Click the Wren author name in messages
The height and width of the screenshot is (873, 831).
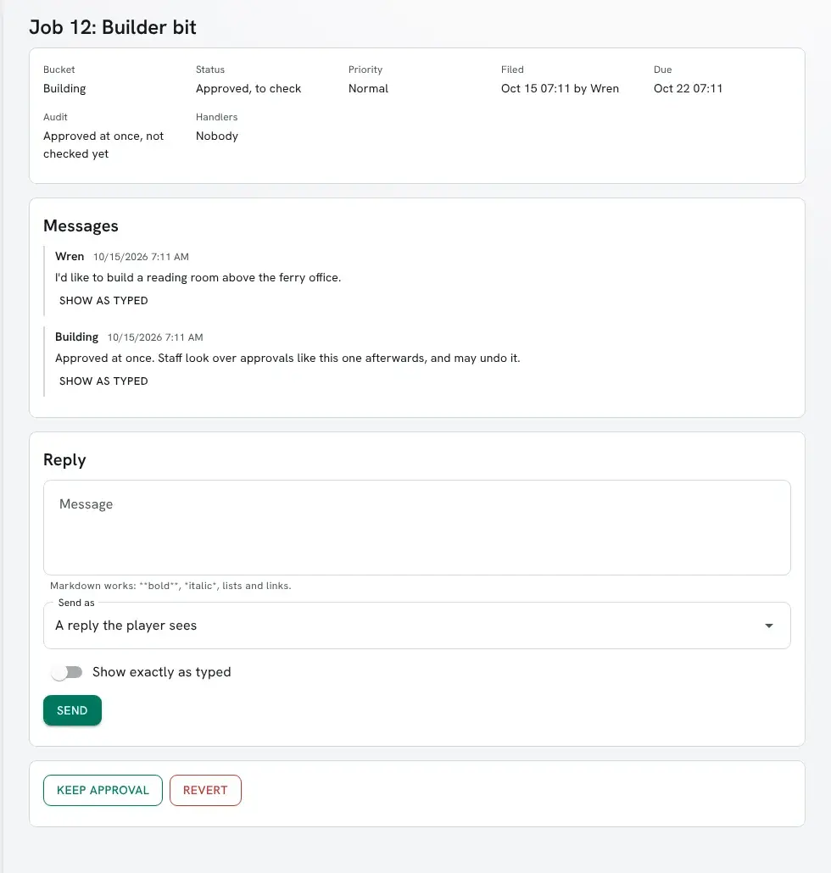(70, 256)
